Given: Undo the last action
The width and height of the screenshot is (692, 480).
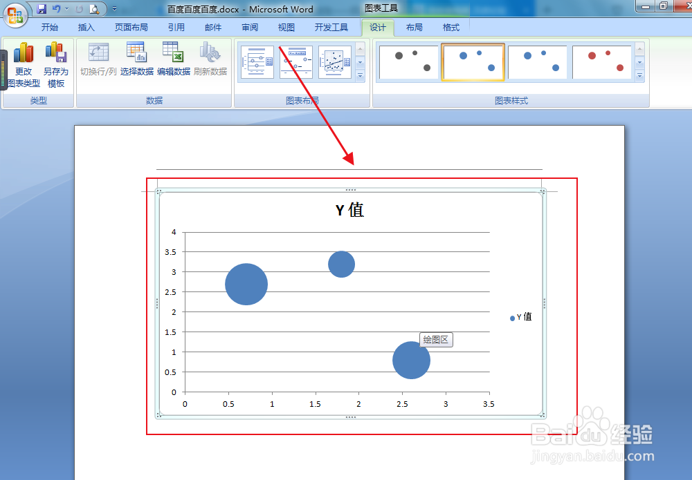Looking at the screenshot, I should click(x=56, y=9).
